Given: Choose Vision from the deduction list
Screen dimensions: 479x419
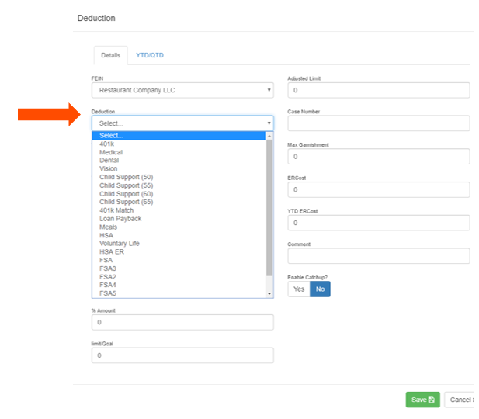Looking at the screenshot, I should click(x=179, y=168).
